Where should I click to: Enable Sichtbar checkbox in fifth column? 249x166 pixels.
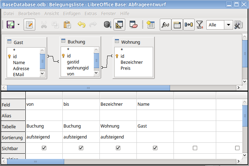click(x=195, y=148)
